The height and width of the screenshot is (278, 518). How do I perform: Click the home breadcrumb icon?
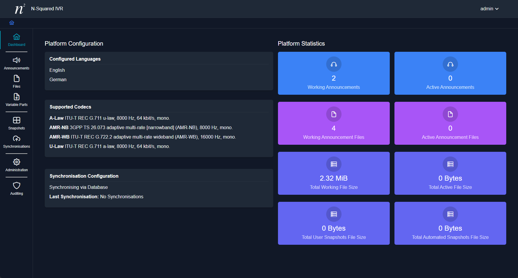(12, 23)
